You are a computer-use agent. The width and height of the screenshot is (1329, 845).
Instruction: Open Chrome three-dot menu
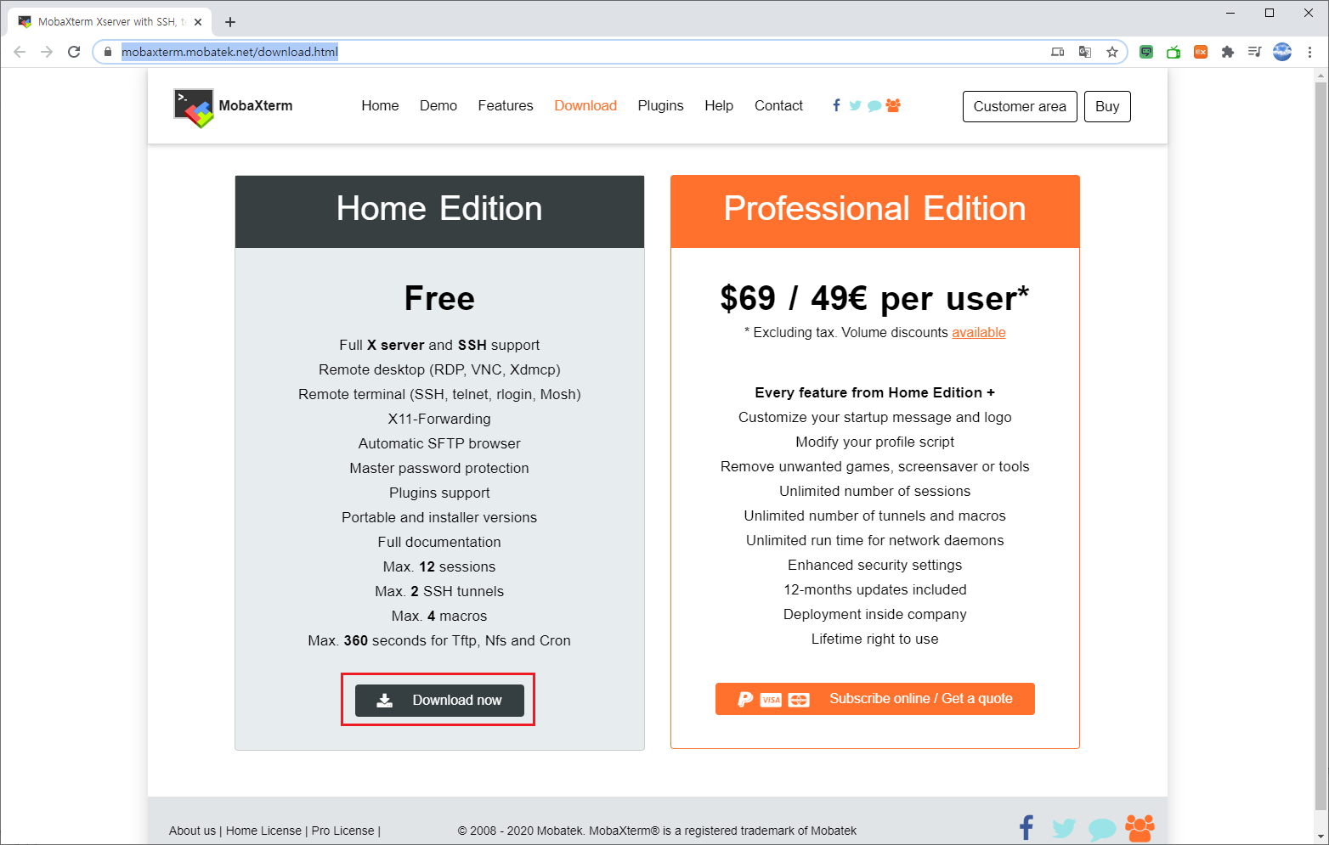coord(1310,52)
